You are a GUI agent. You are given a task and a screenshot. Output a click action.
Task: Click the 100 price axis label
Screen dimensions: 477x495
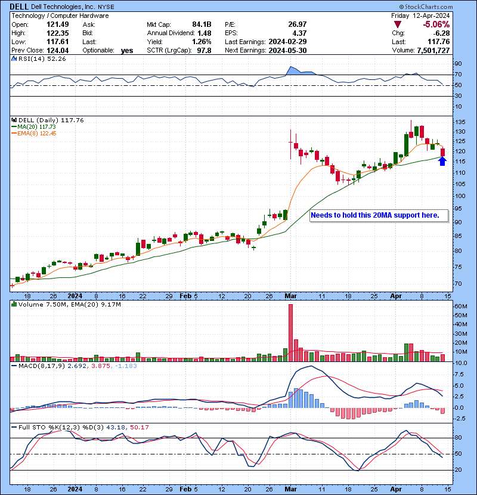(x=460, y=196)
